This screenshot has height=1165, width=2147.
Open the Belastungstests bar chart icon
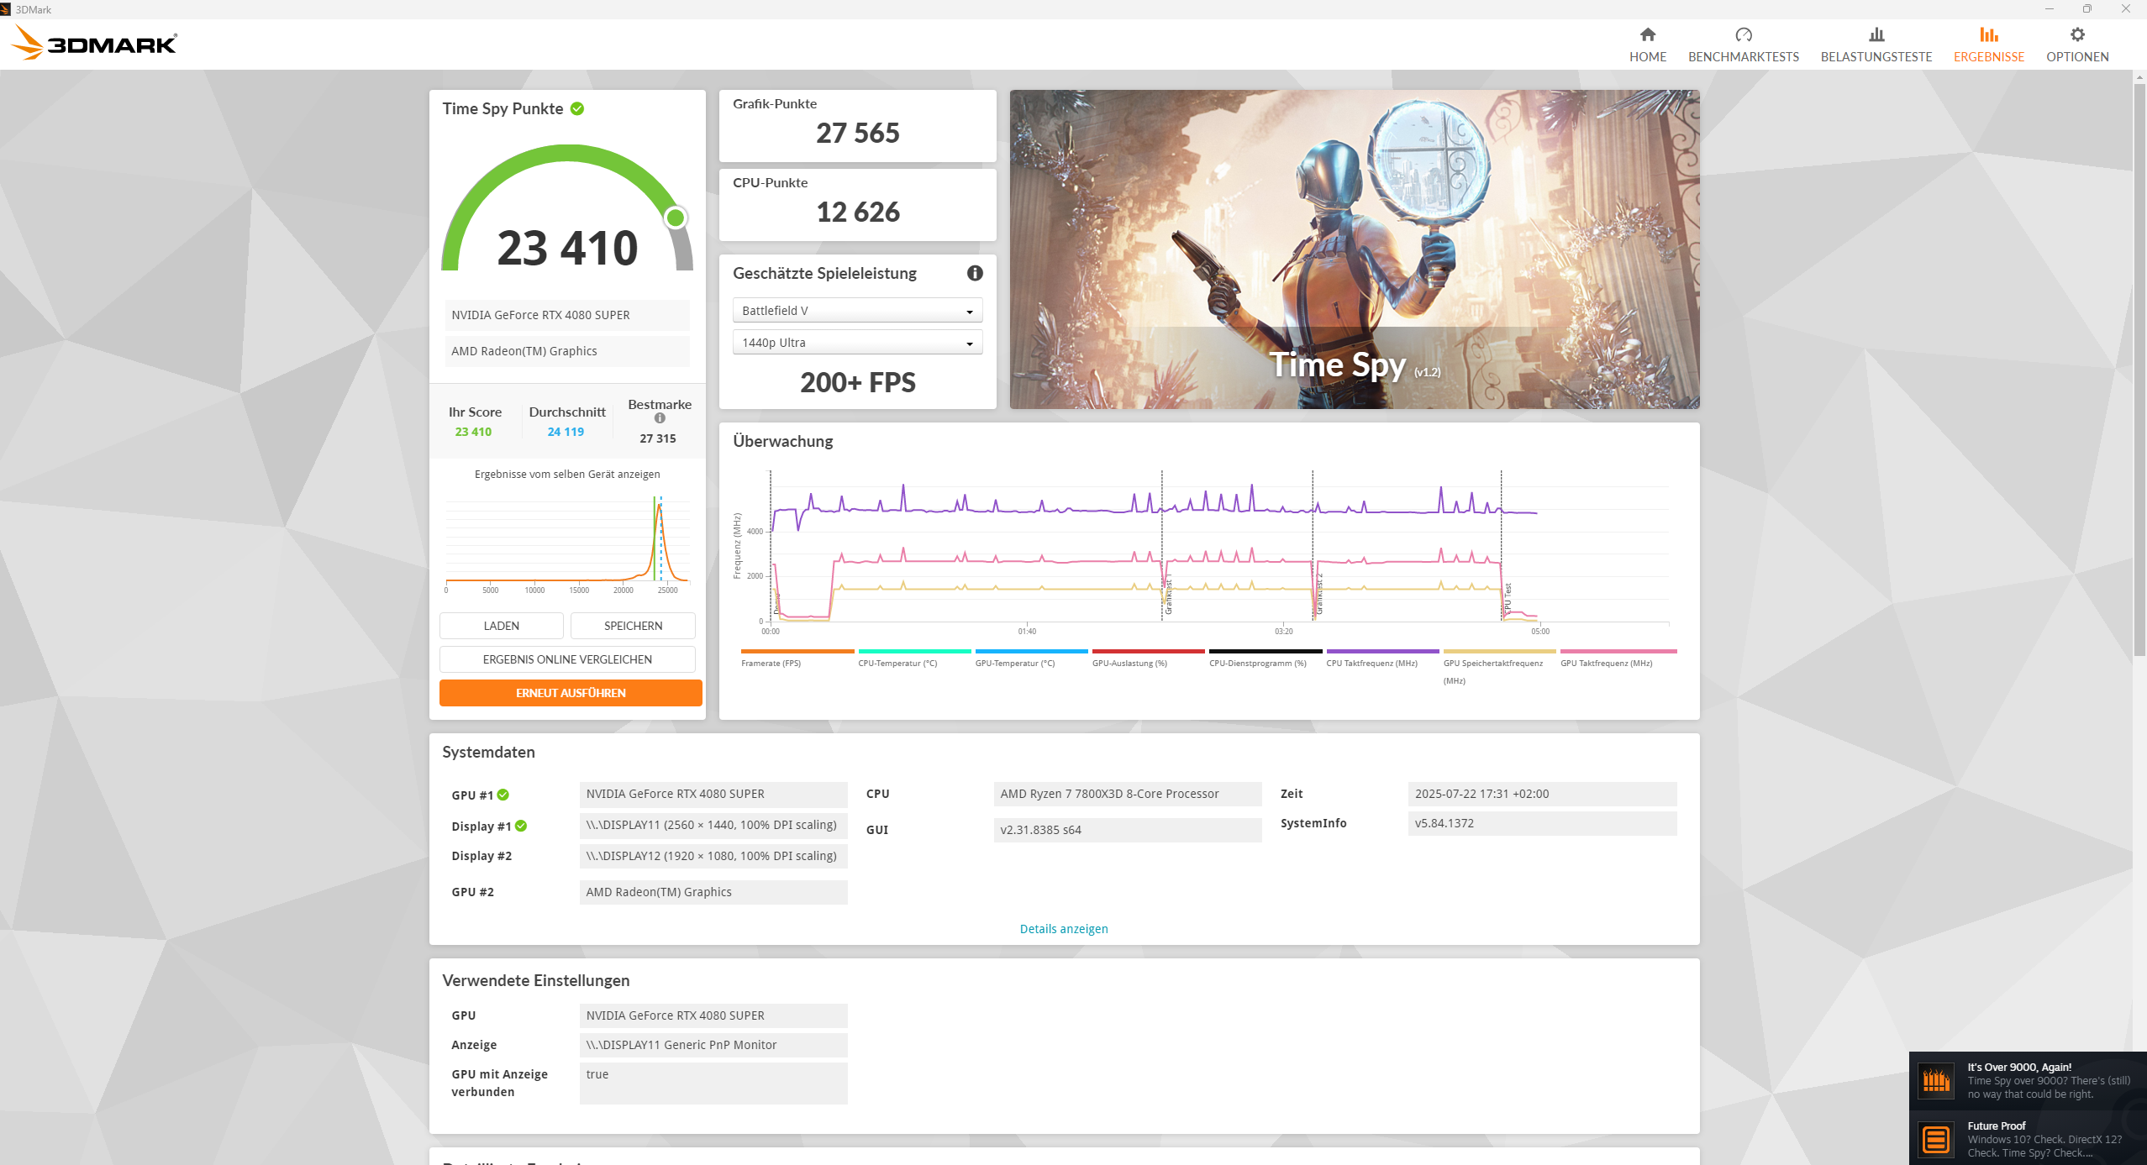click(x=1876, y=35)
